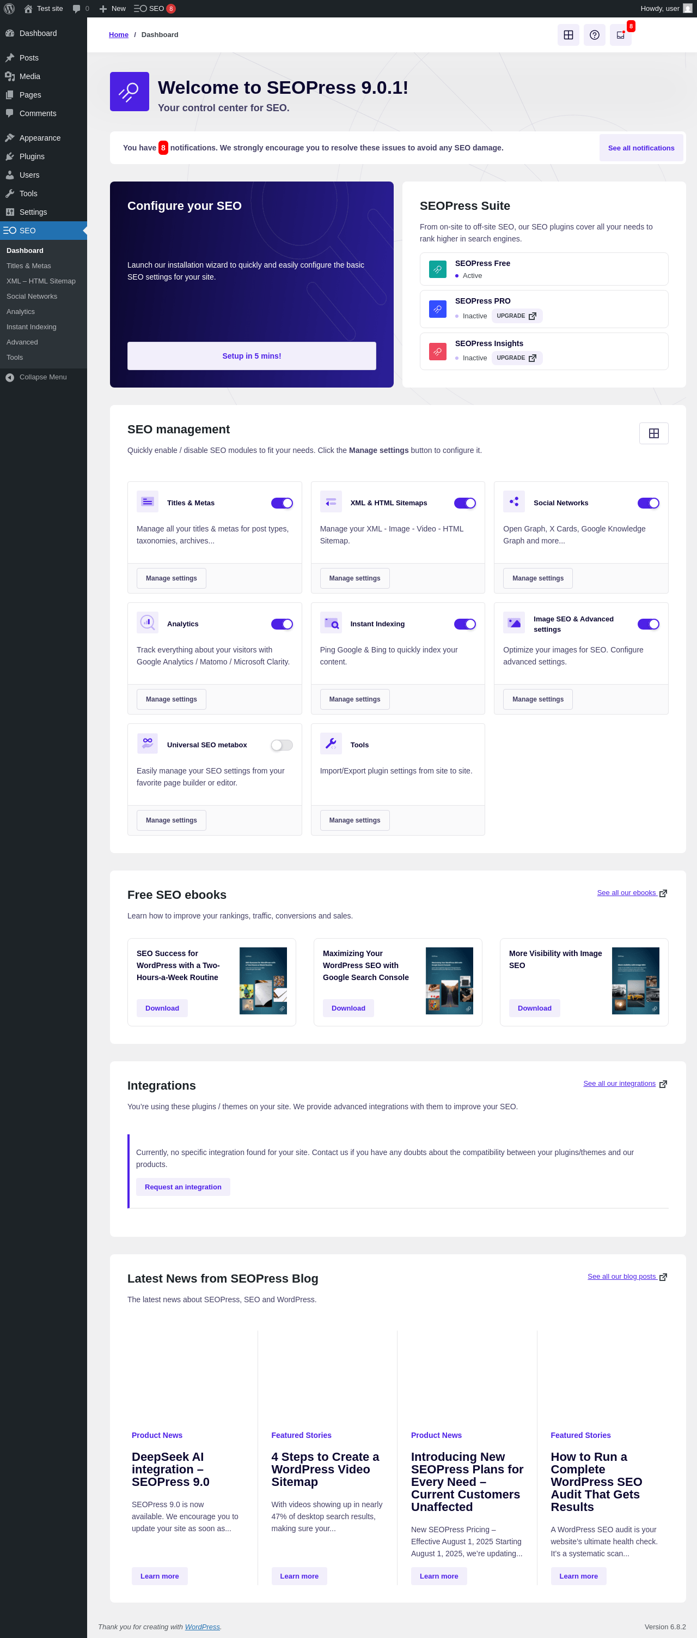
Task: Open See all our blog posts link
Action: (627, 1276)
